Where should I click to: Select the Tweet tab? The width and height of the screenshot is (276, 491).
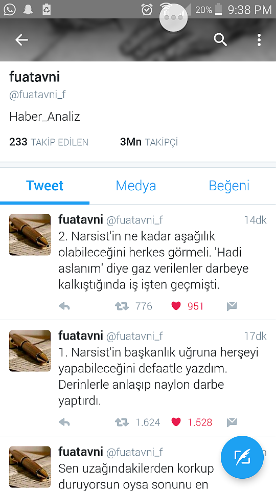[x=45, y=186]
